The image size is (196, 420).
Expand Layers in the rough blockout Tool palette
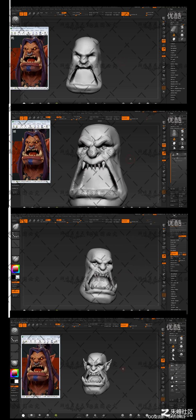click(x=172, y=53)
